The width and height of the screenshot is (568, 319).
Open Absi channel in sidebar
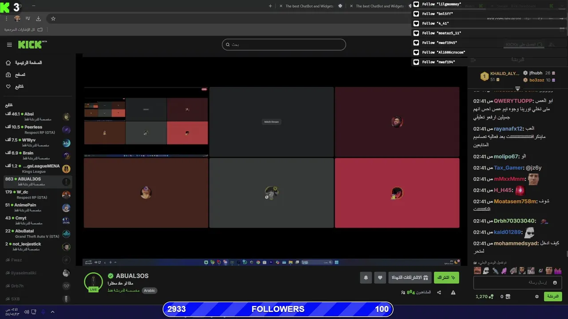tap(38, 117)
